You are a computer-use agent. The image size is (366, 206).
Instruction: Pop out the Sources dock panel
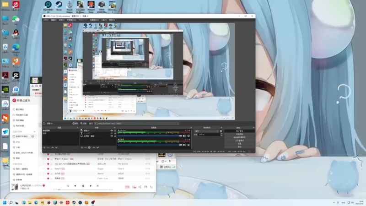coord(115,128)
